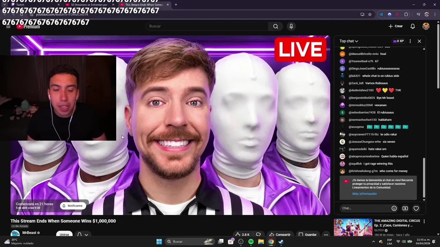Click the install/cast icon in the address bar
Image resolution: width=440 pixels, height=247 pixels.
(362, 14)
